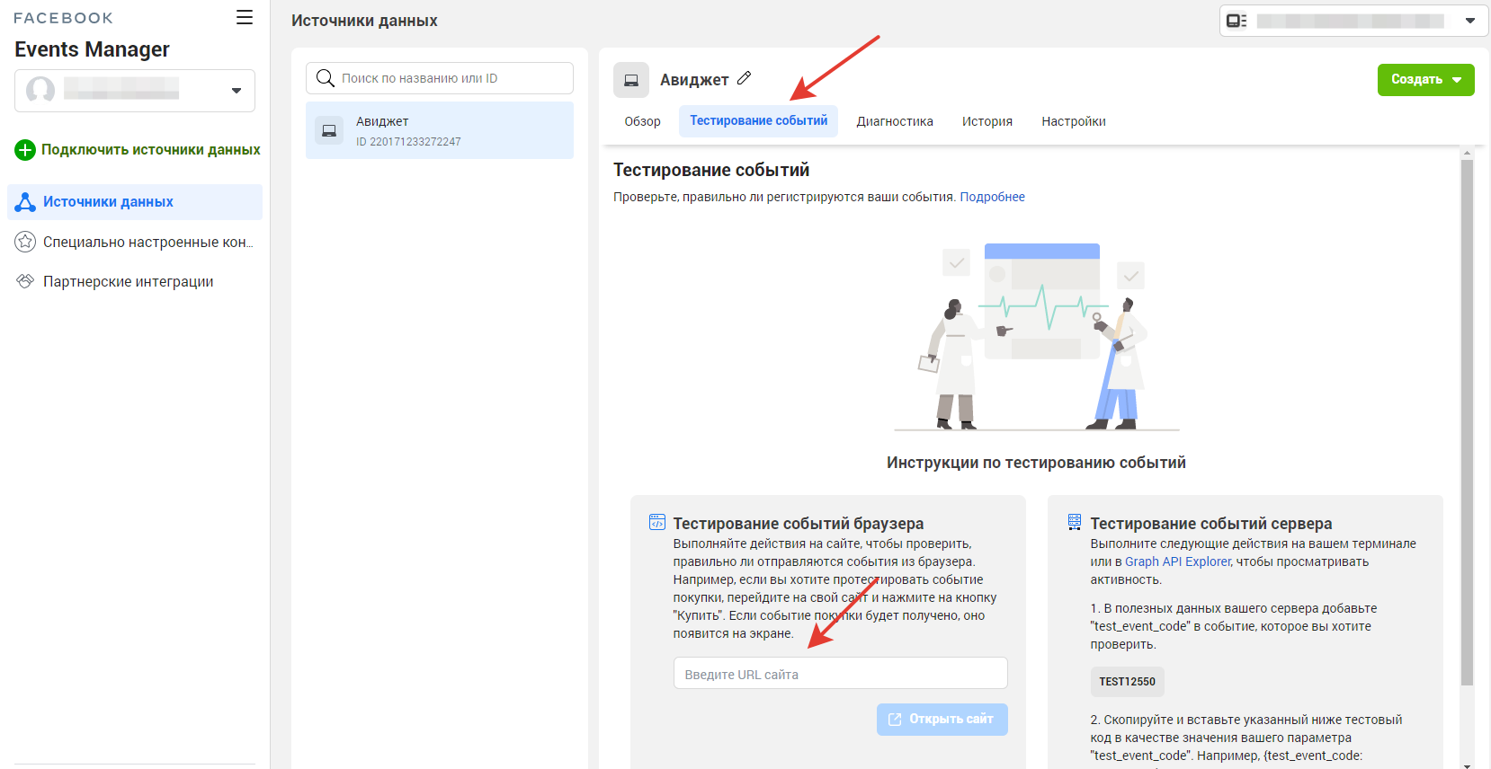Click the laptop icon in Авиджет list row
Screen dimensions: 1491x769
pos(329,130)
